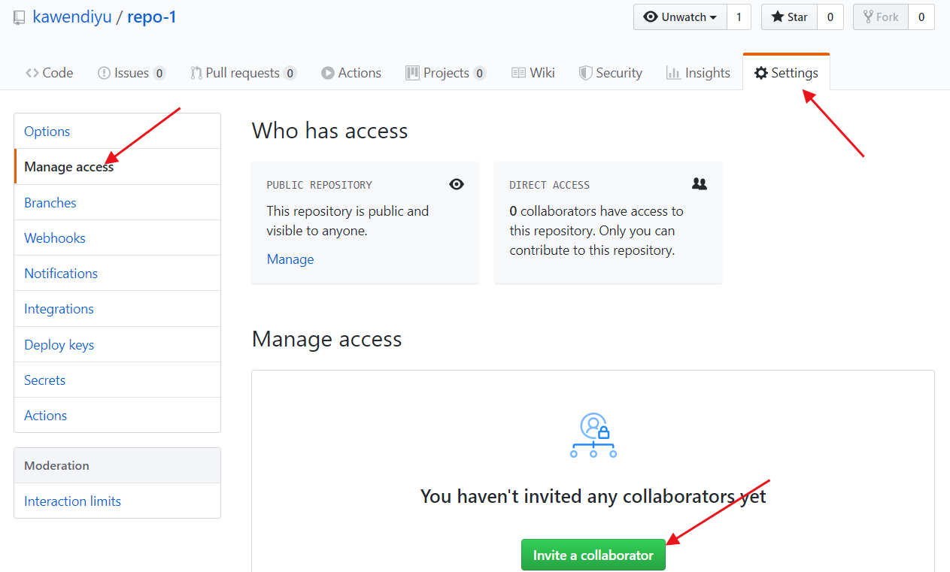Screen dimensions: 950x572
Task: Click the Security tab shield icon
Action: pos(585,73)
